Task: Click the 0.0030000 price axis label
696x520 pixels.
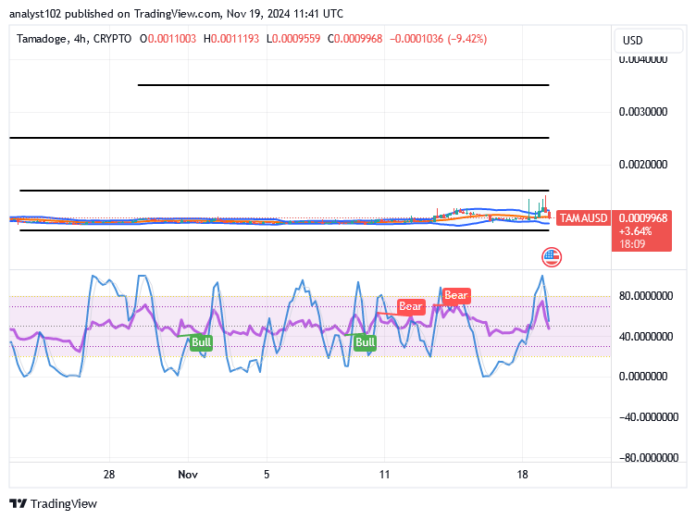Action: point(643,112)
